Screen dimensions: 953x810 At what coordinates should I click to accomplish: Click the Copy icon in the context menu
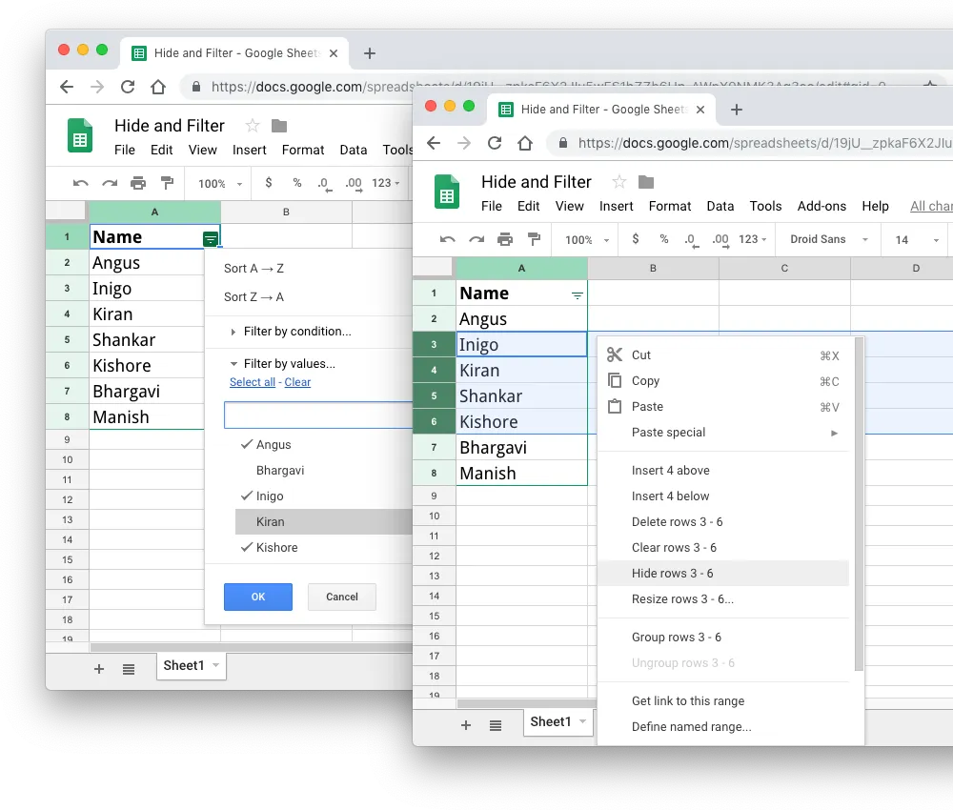[x=615, y=380]
